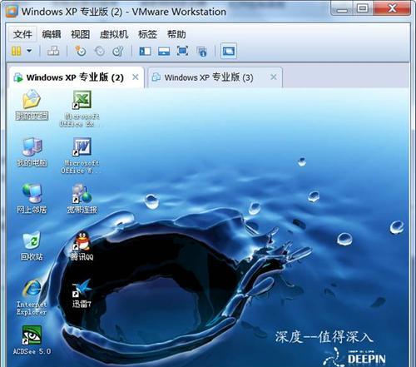Screen dimensions: 416x367
Task: Select the Microsoft Office Excel shortcut
Action: [x=80, y=109]
